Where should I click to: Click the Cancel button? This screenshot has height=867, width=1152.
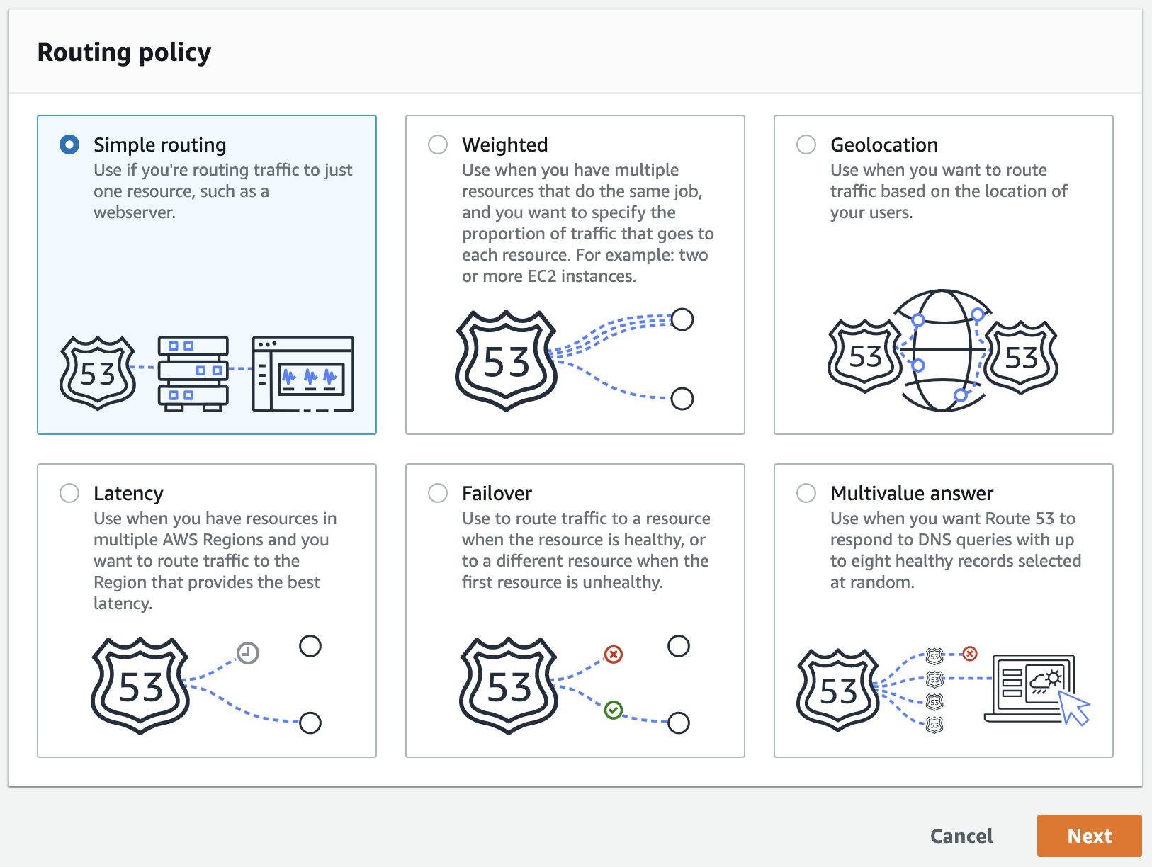[x=961, y=836]
